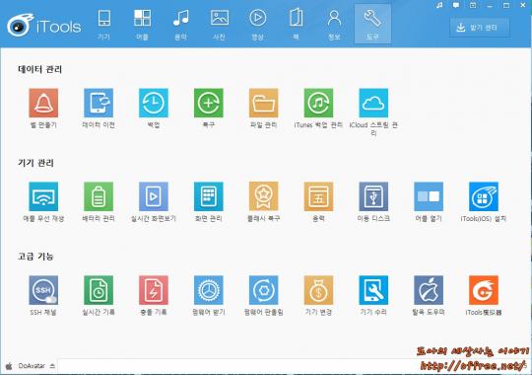Open the SSH 채널 tunnel
Viewport: 532px width, 375px height.
click(x=43, y=290)
